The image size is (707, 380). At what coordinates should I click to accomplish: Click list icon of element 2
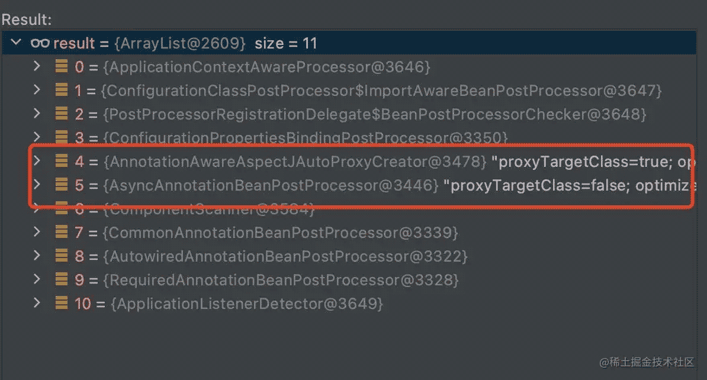[62, 113]
